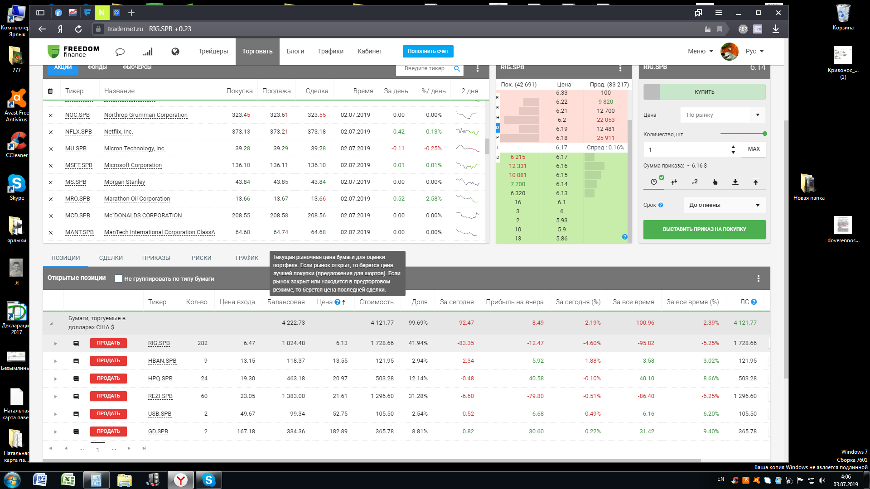Toggle 'Не группировать по типу бумаги' checkbox
Image resolution: width=870 pixels, height=489 pixels.
[x=119, y=278]
